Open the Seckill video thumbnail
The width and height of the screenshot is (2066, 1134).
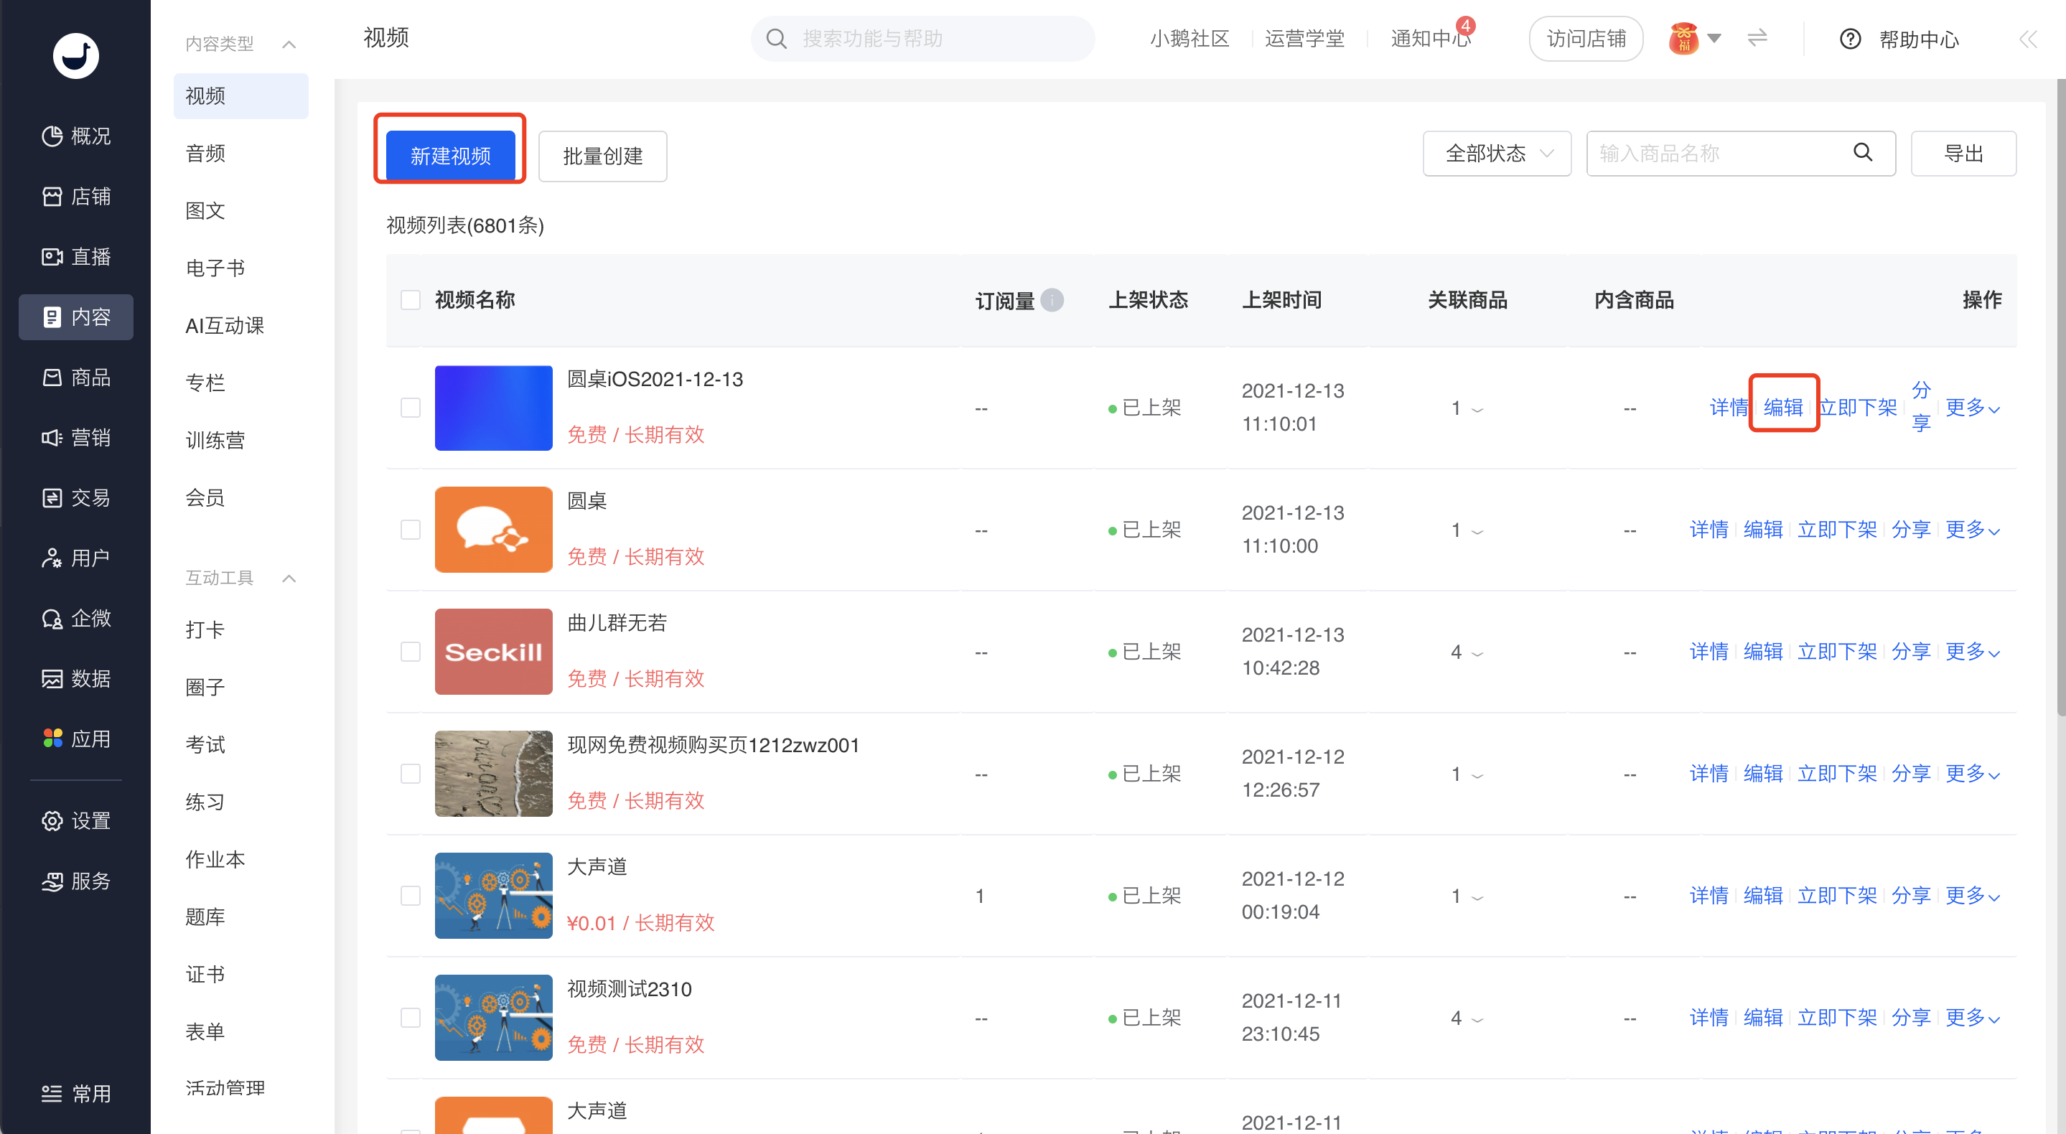[x=493, y=651]
